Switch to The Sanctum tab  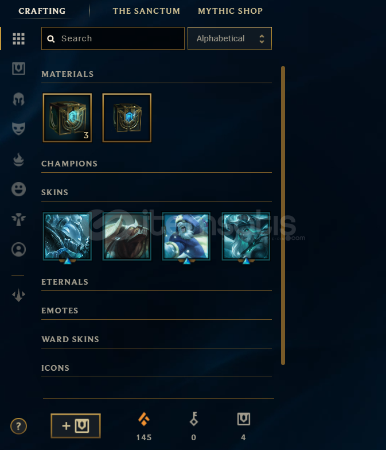tap(146, 11)
